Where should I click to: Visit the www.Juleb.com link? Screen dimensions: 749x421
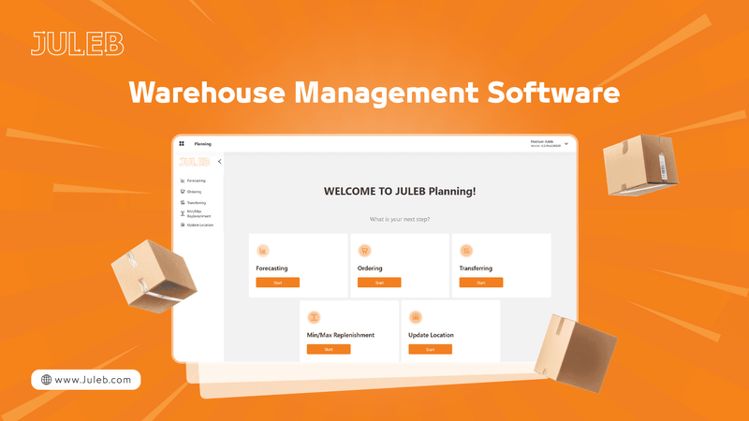pos(92,380)
